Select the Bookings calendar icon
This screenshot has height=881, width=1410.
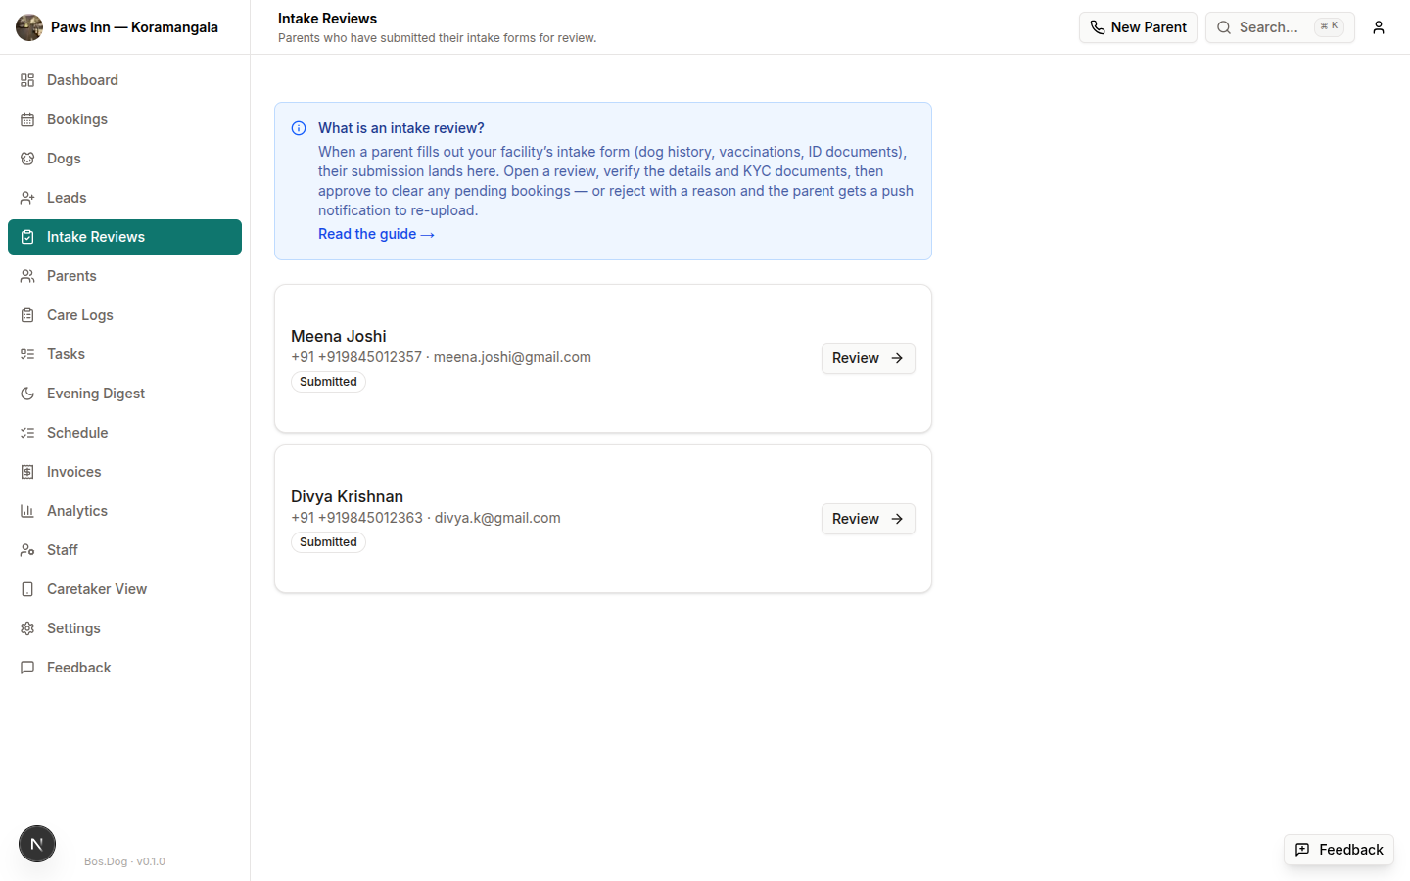click(26, 118)
